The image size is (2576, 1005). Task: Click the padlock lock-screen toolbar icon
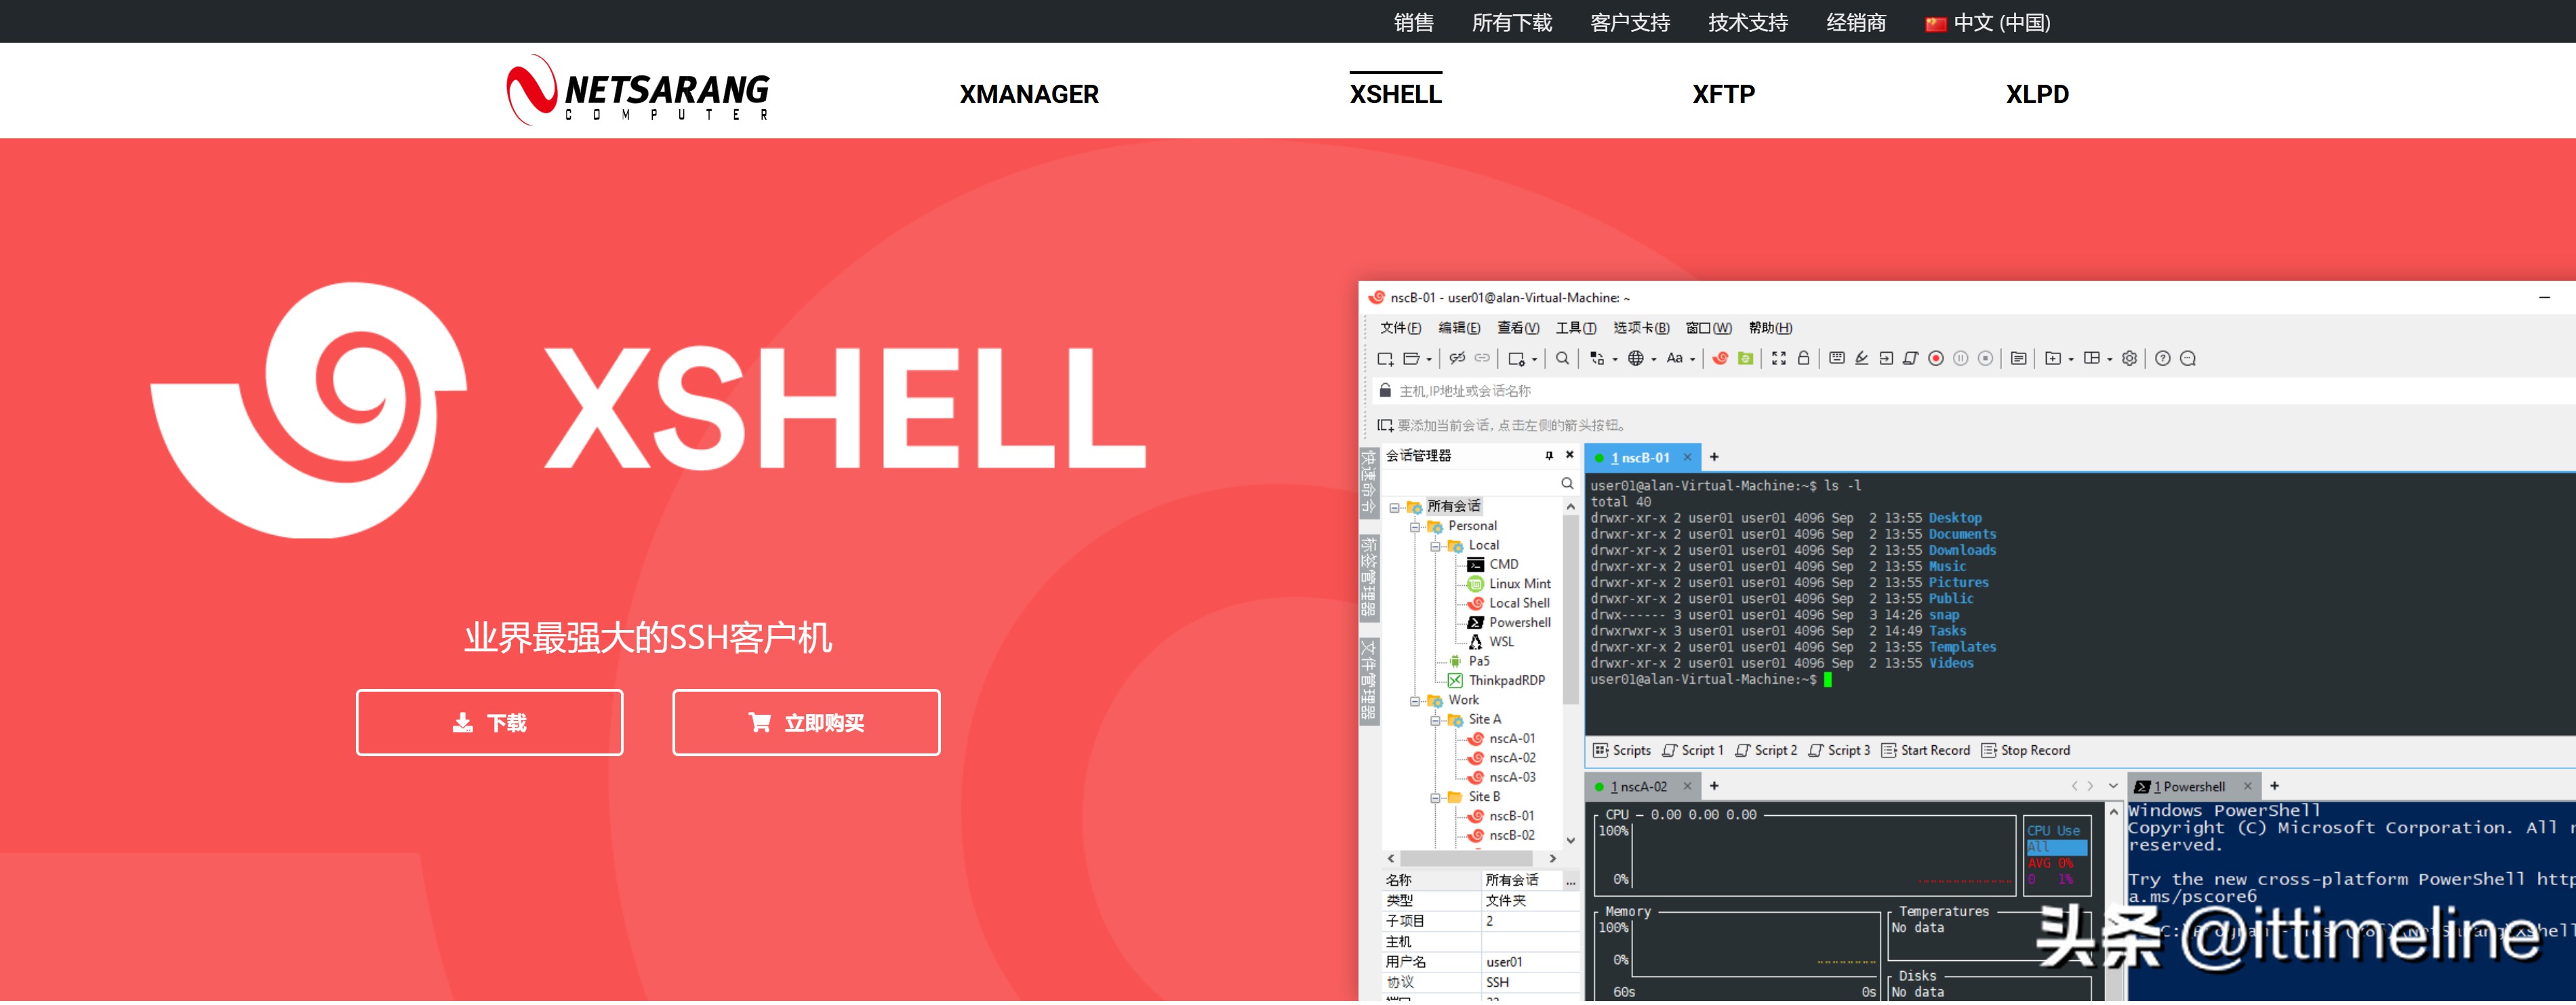coord(1804,359)
